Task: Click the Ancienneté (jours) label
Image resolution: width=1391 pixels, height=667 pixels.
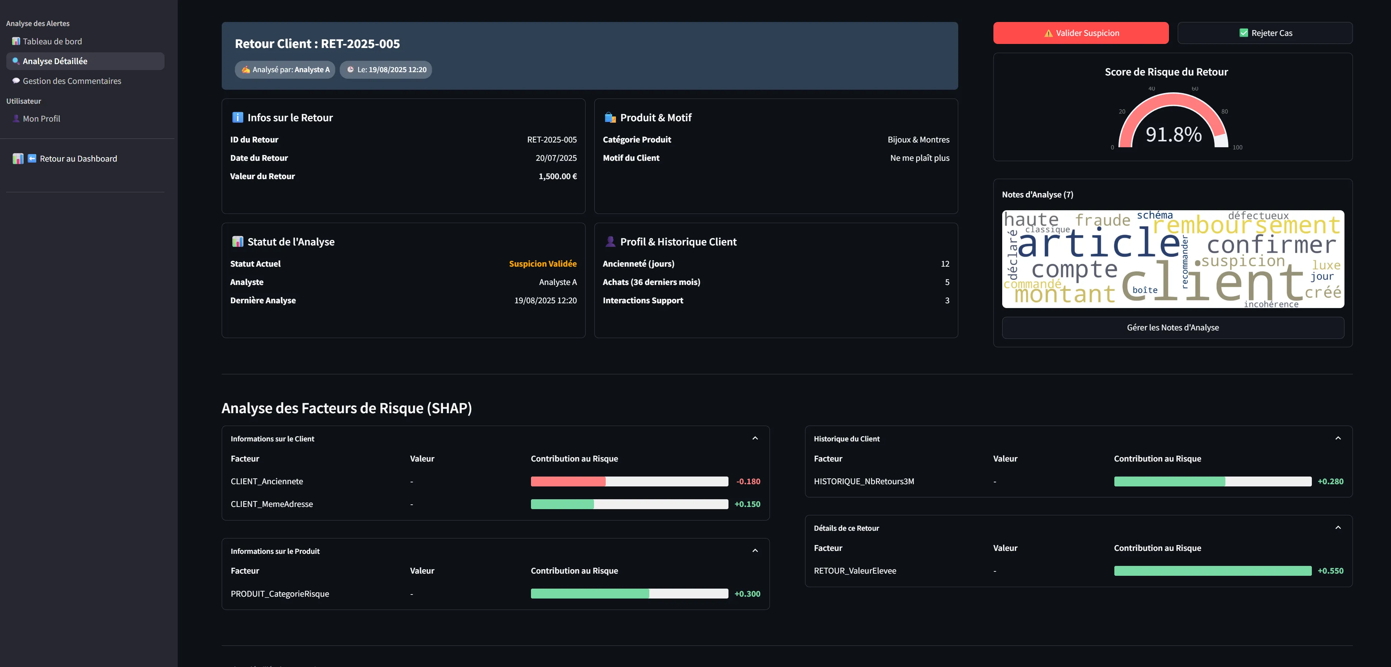Action: [638, 264]
